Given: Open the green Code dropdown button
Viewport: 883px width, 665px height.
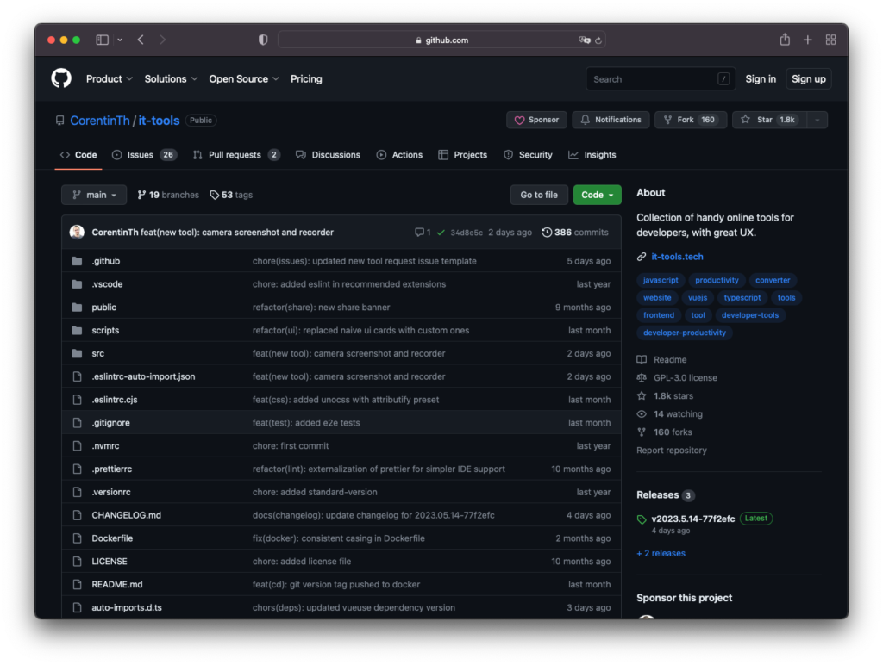Looking at the screenshot, I should coord(597,195).
